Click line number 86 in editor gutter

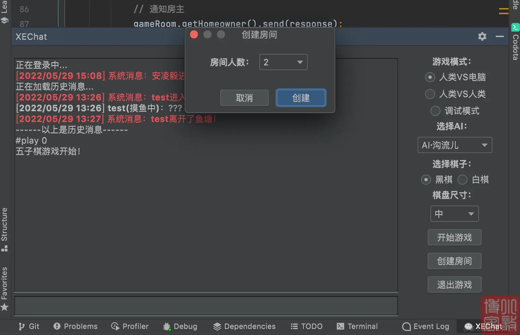point(24,9)
